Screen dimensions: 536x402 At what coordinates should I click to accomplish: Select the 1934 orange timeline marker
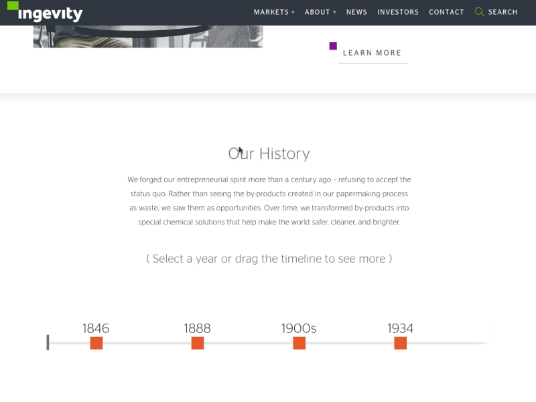pyautogui.click(x=400, y=342)
